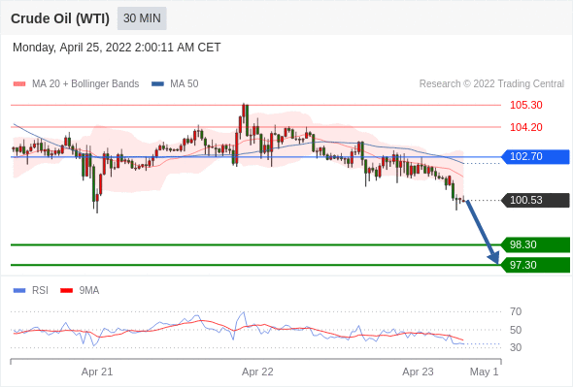Click the 100.53 current price tag

pos(535,201)
